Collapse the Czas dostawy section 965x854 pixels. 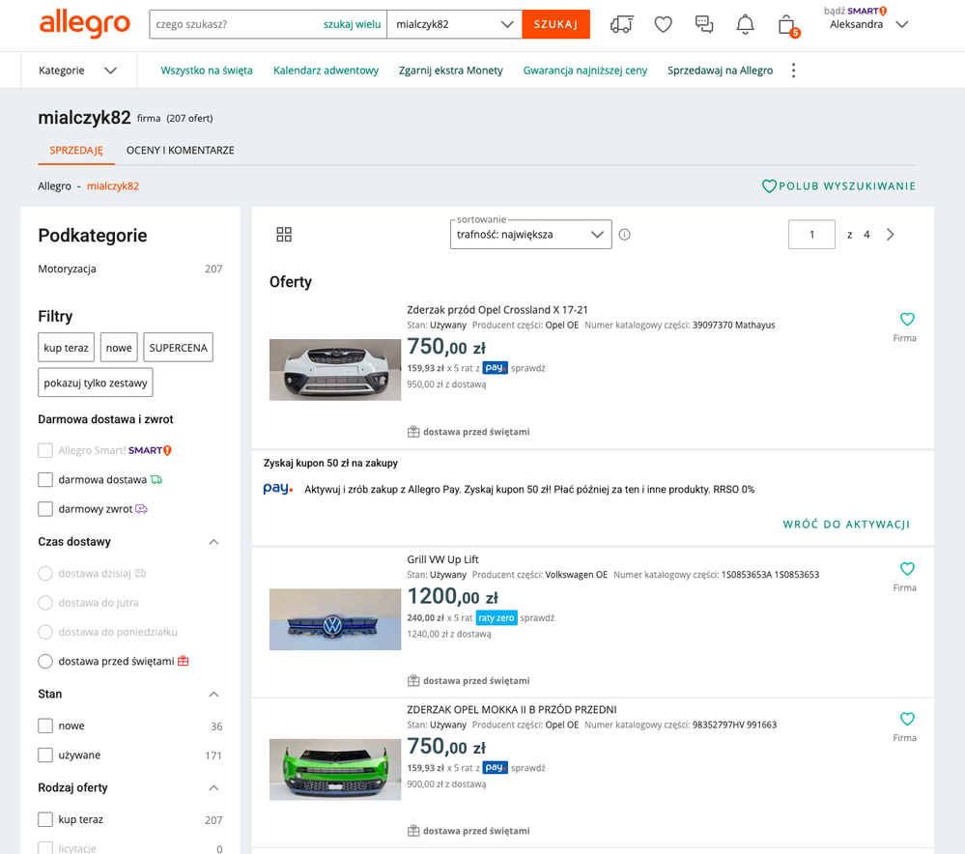coord(214,542)
